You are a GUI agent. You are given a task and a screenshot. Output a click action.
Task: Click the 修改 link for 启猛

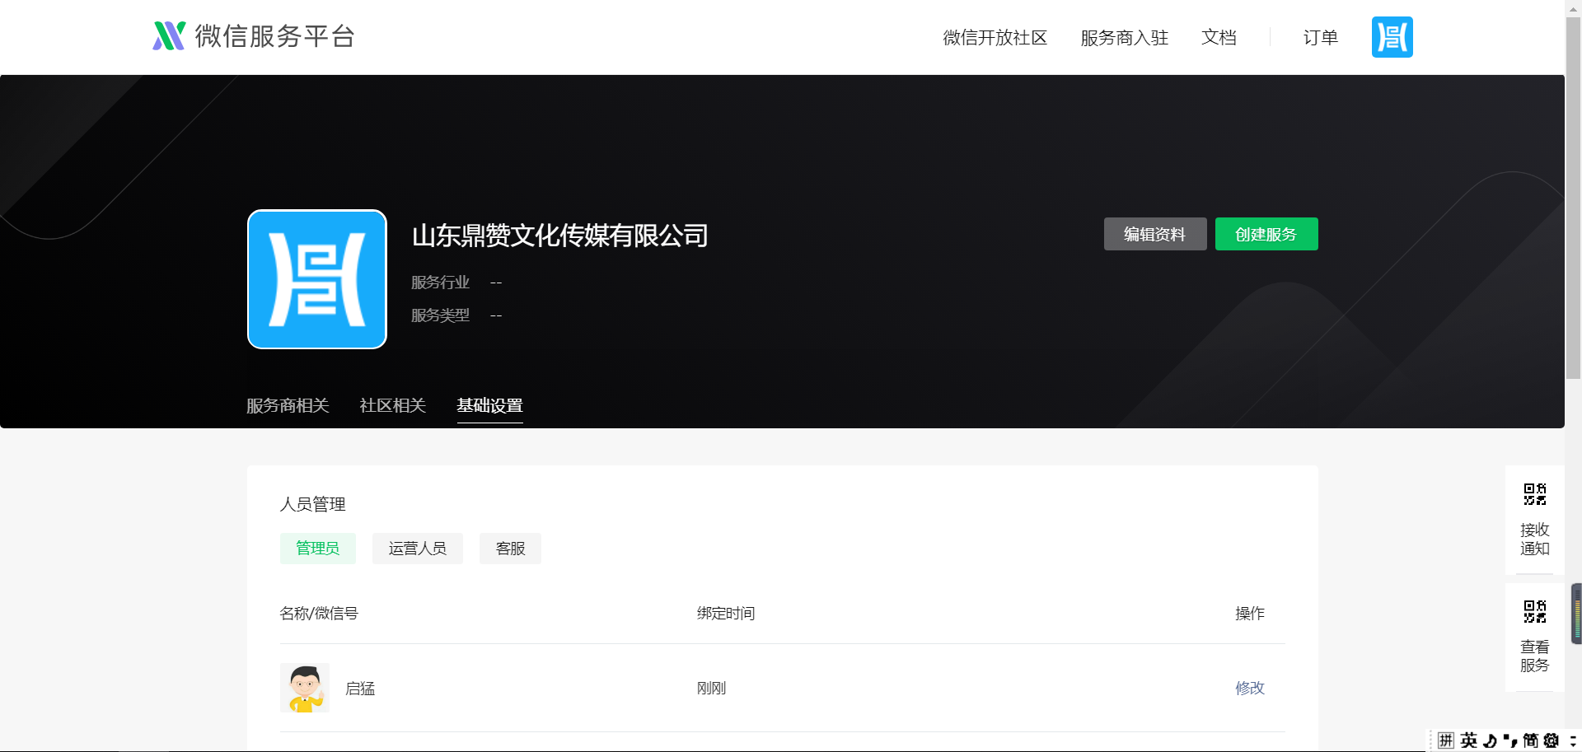(1249, 688)
